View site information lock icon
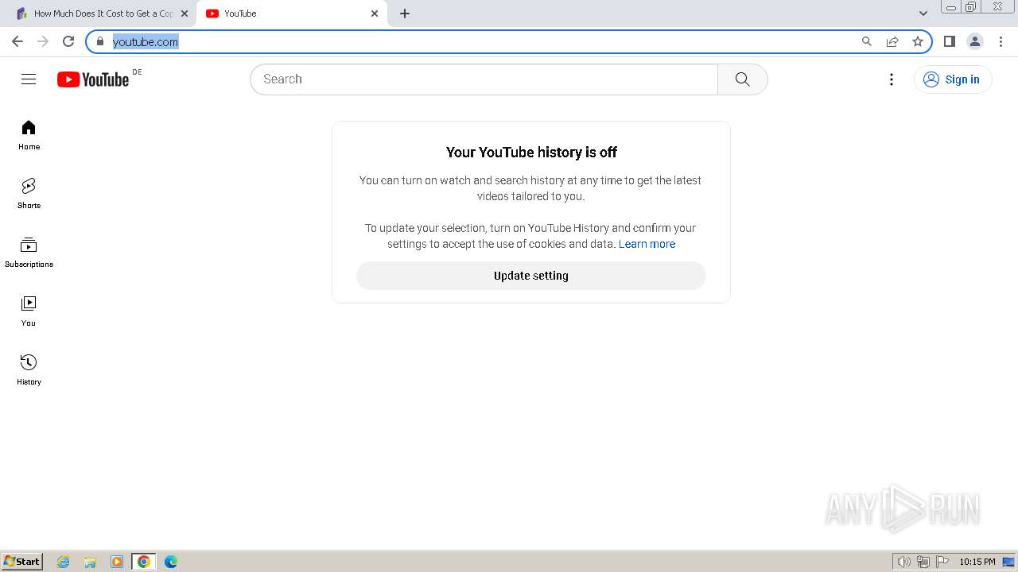This screenshot has height=572, width=1018. click(x=100, y=41)
